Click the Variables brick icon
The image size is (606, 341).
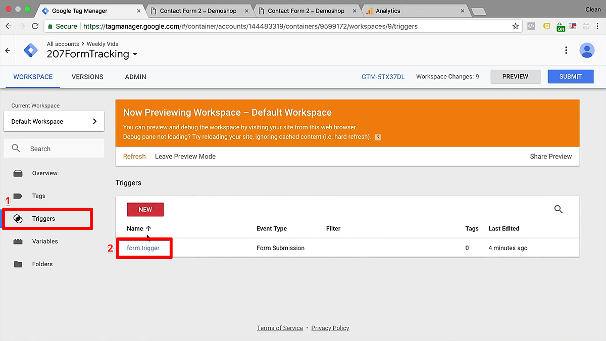(18, 241)
